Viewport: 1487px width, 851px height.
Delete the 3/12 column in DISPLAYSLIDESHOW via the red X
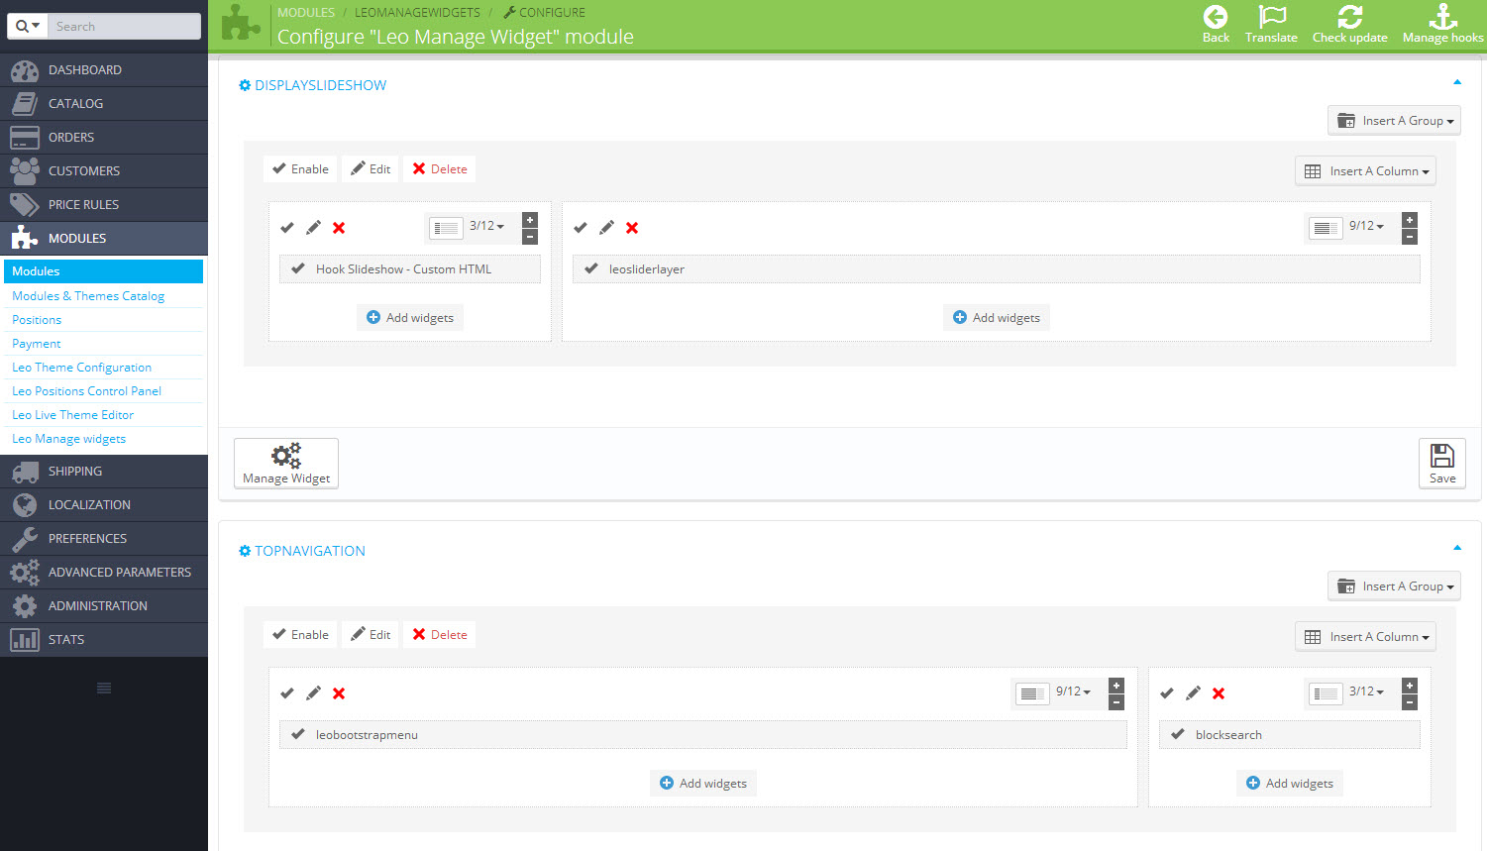pyautogui.click(x=339, y=228)
